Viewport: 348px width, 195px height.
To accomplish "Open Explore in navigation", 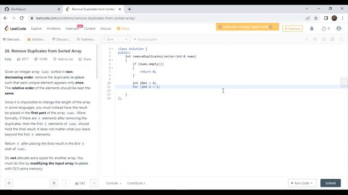I will coord(36,29).
